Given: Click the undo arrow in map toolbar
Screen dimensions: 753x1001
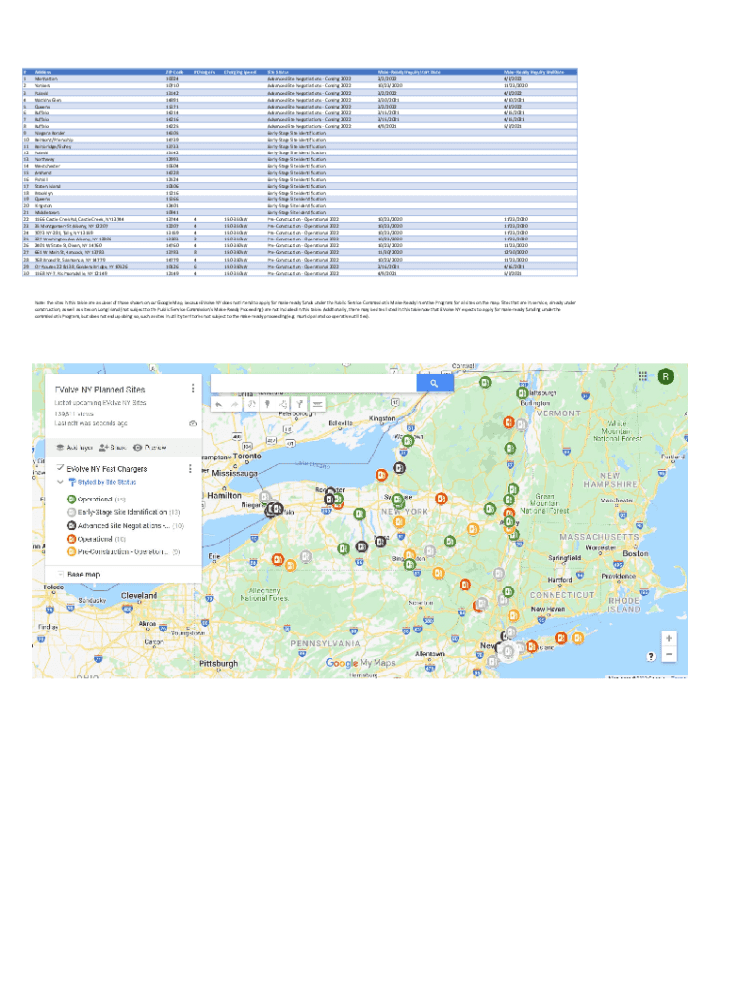Looking at the screenshot, I should pos(219,402).
